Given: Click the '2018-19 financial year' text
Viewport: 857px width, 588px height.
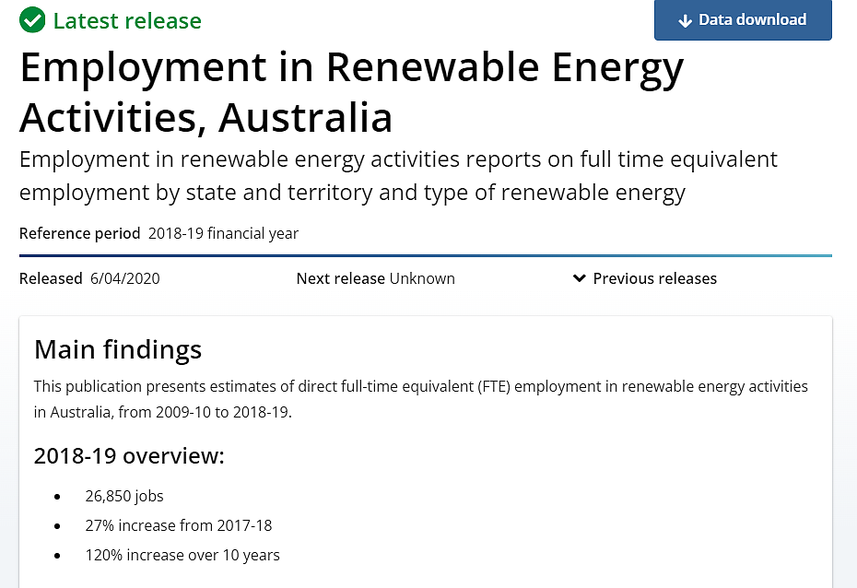Looking at the screenshot, I should [x=224, y=233].
